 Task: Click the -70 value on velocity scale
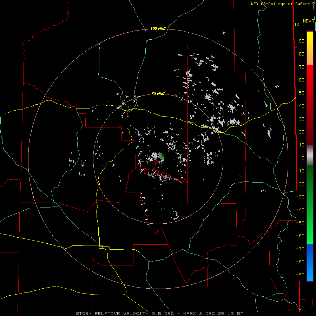300,249
